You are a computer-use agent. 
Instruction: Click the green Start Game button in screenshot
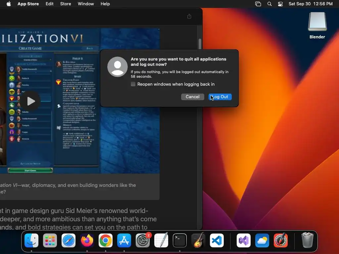(30, 170)
